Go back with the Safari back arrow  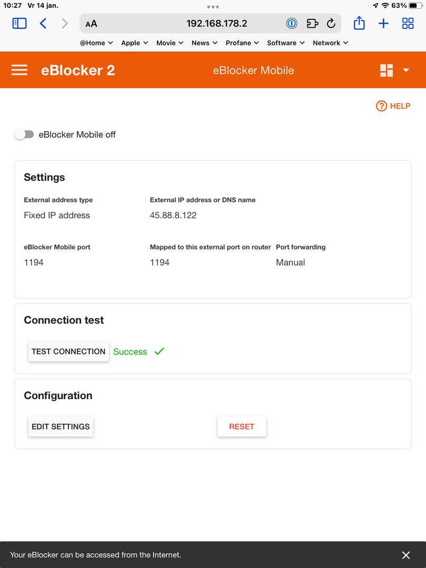pos(43,24)
